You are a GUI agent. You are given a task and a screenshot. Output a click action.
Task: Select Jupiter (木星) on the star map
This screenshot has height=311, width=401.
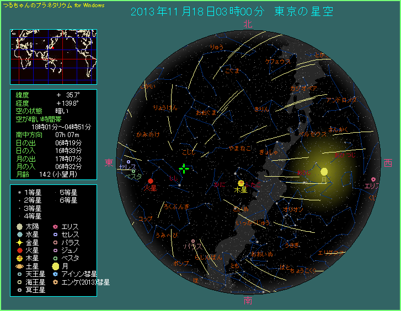tap(241, 183)
